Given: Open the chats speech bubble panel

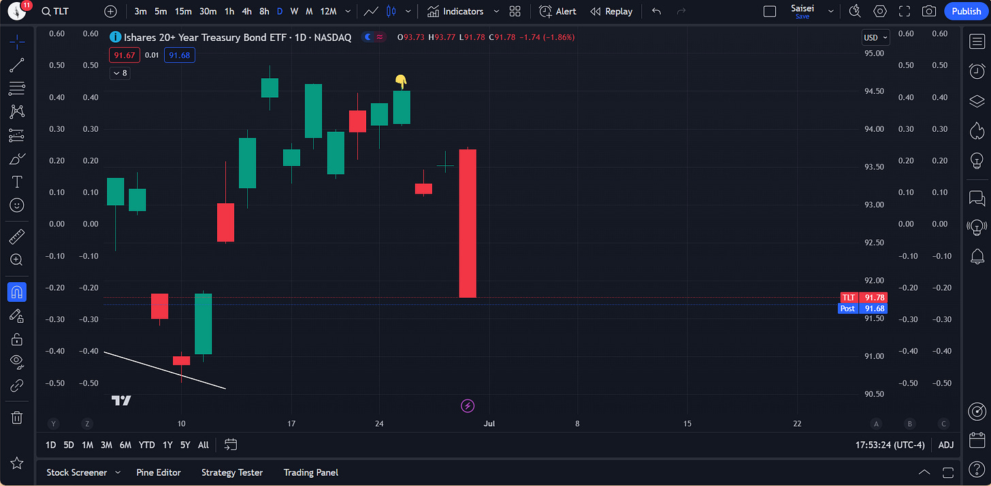Looking at the screenshot, I should point(977,198).
